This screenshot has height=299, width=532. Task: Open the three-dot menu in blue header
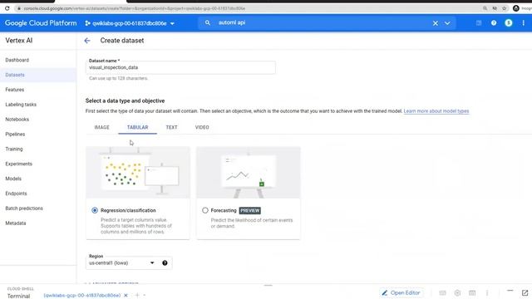pos(523,22)
